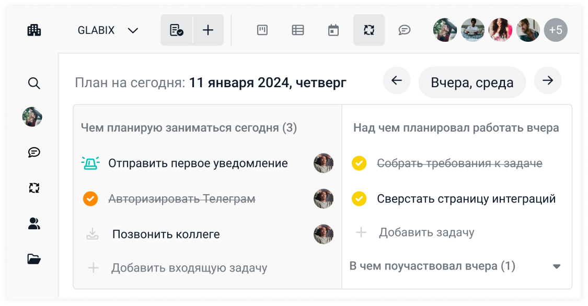588x306 pixels.
Task: Toggle the Сверстать страницу интеграций checkbox
Action: pyautogui.click(x=359, y=199)
